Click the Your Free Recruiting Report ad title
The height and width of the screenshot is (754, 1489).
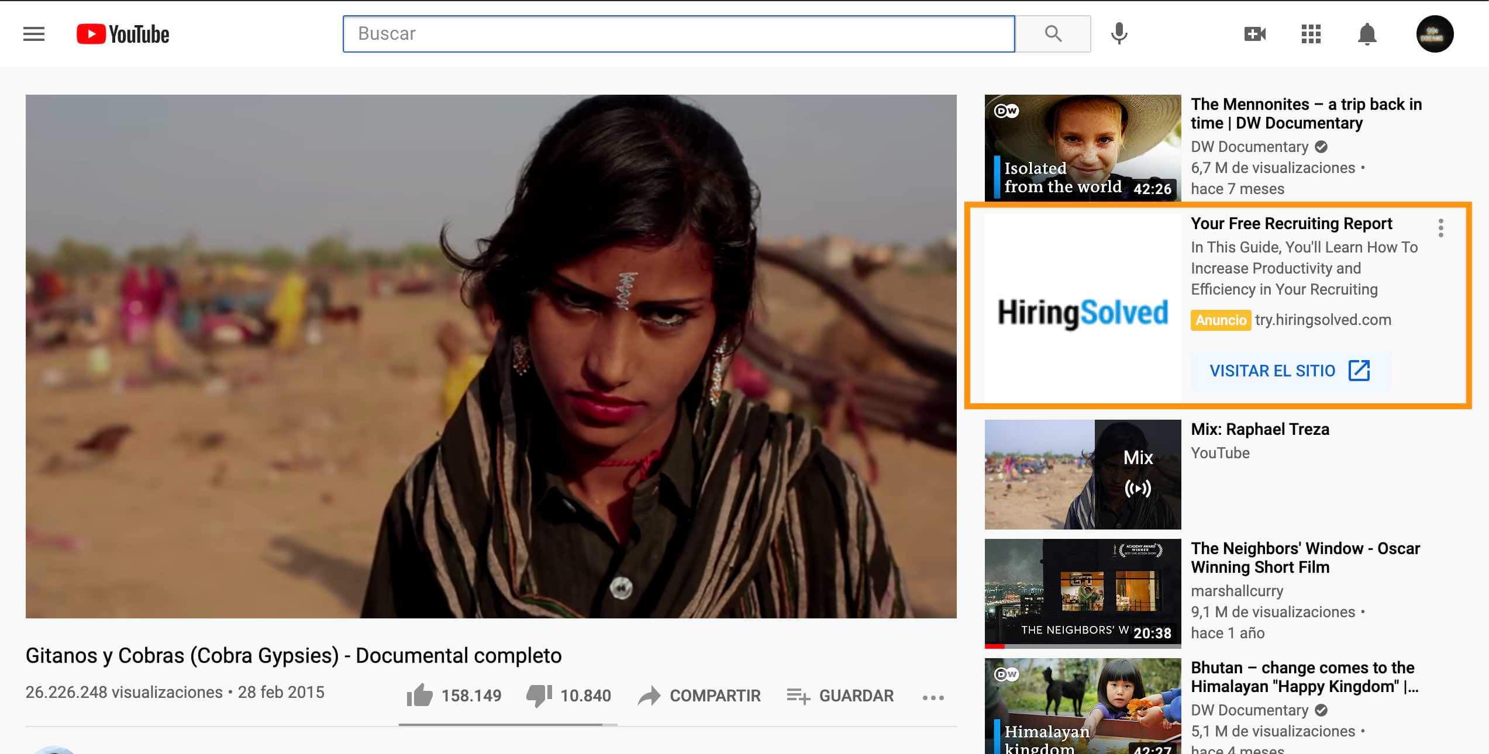tap(1291, 223)
